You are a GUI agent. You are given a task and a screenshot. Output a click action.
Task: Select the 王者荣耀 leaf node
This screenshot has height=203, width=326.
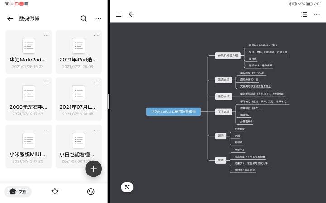coord(240,129)
